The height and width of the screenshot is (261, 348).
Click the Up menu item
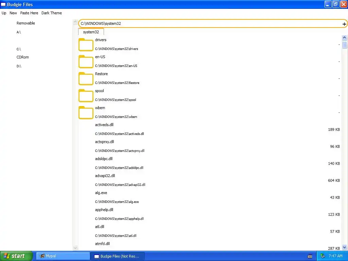coord(4,13)
